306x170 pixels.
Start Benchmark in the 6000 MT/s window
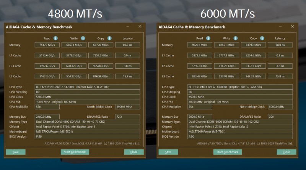(227, 152)
